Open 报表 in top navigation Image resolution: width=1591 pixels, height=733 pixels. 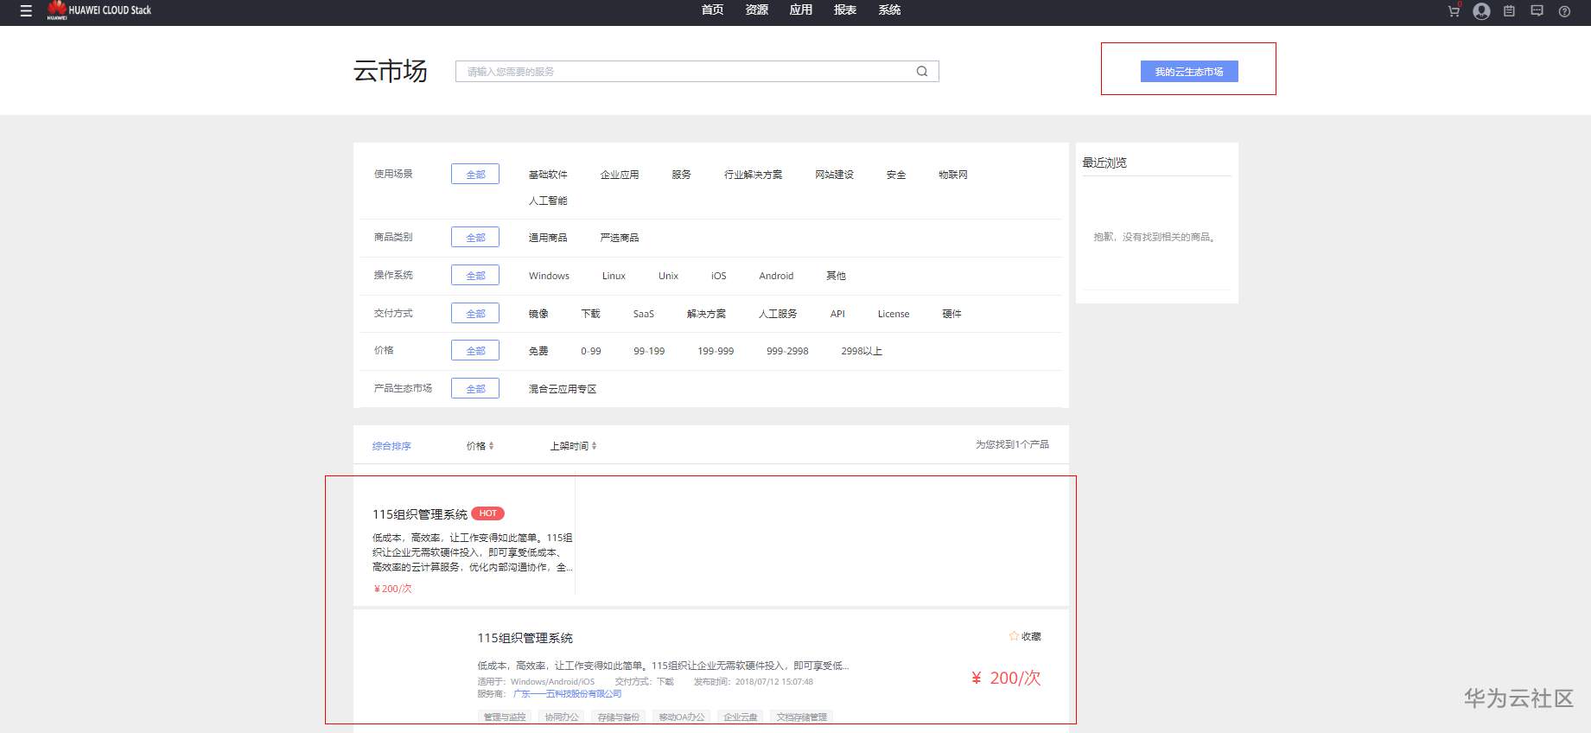(845, 10)
